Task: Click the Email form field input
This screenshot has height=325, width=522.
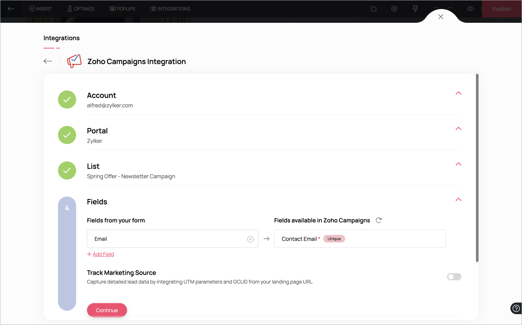Action: coord(173,239)
